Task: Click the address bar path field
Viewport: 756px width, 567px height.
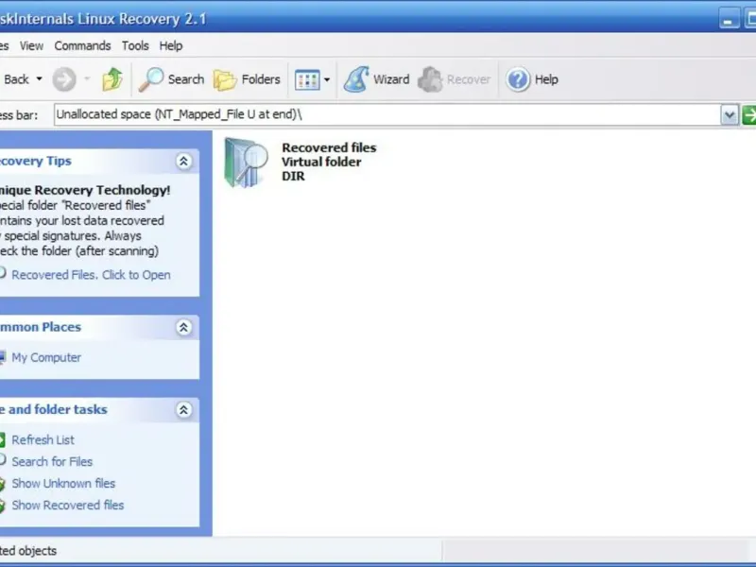Action: coord(387,114)
